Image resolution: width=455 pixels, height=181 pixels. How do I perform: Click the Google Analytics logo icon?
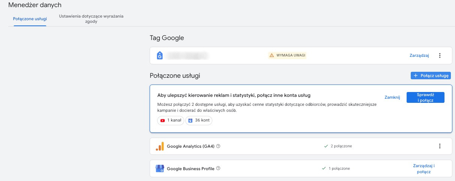tap(160, 146)
